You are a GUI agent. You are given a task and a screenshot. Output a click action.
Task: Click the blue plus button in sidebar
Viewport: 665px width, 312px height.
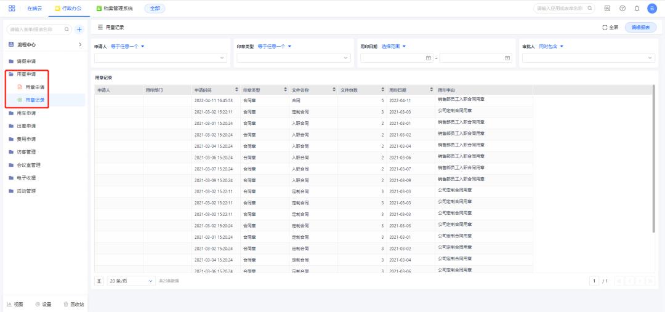tap(79, 30)
